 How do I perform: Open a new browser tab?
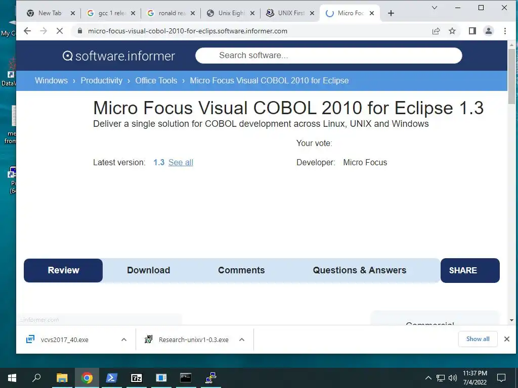391,13
